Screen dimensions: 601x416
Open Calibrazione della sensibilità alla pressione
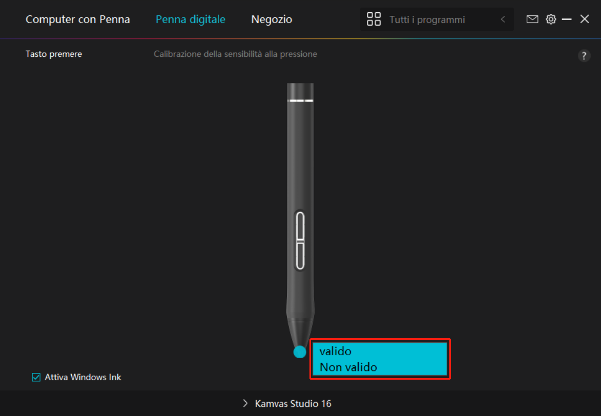pos(235,54)
